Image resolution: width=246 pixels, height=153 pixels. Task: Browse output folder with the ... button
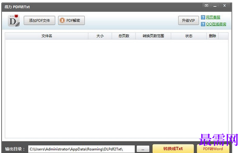tap(143, 149)
